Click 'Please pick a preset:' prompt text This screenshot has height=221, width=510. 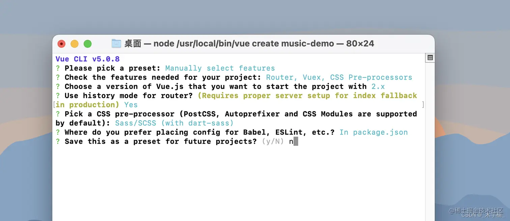click(x=112, y=68)
